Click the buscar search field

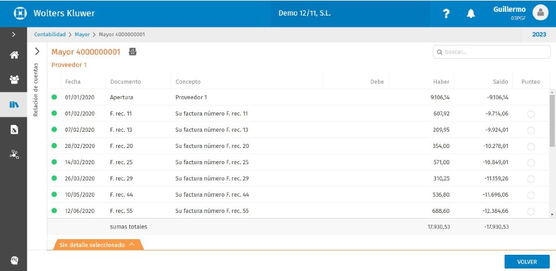(x=492, y=52)
